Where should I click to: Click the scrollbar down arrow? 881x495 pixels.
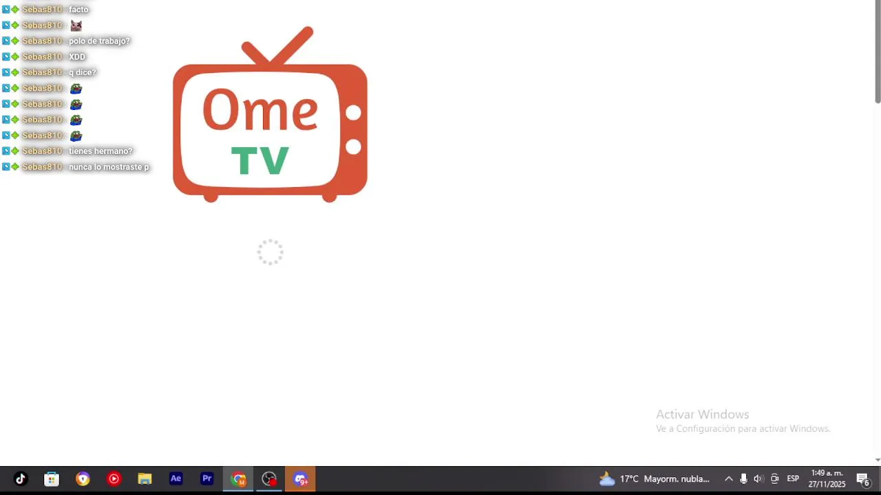878,460
